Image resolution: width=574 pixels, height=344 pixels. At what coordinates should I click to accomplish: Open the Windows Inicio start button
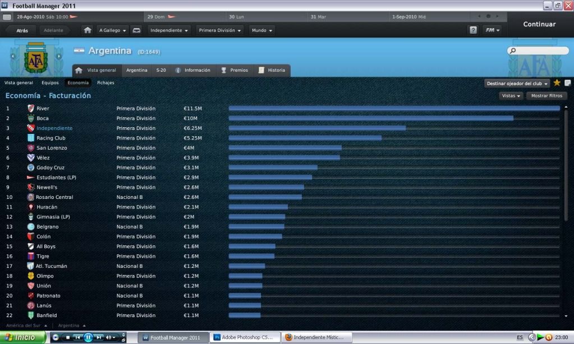22,337
